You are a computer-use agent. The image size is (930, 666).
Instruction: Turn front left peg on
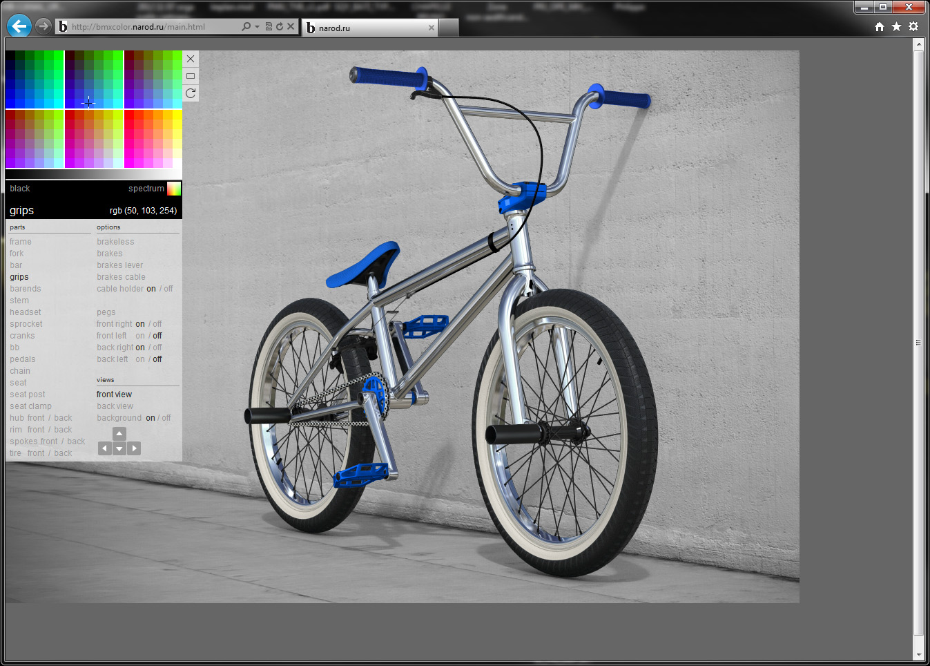pyautogui.click(x=140, y=336)
